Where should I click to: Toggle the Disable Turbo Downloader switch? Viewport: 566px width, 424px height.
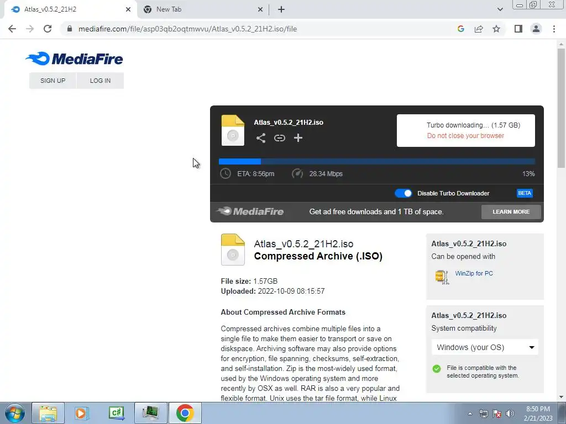403,193
